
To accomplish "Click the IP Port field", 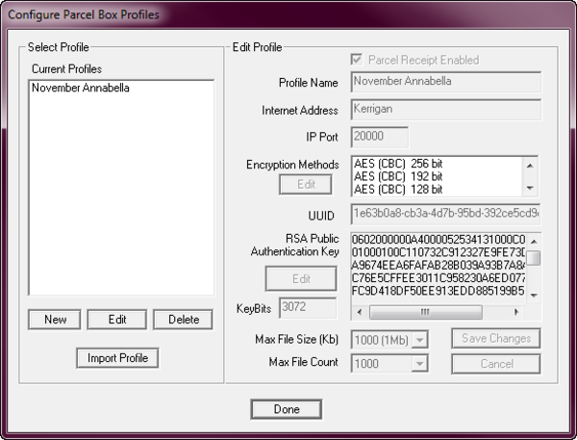I will coord(380,138).
